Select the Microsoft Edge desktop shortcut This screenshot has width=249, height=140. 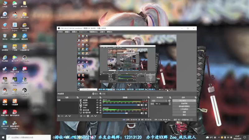5,125
